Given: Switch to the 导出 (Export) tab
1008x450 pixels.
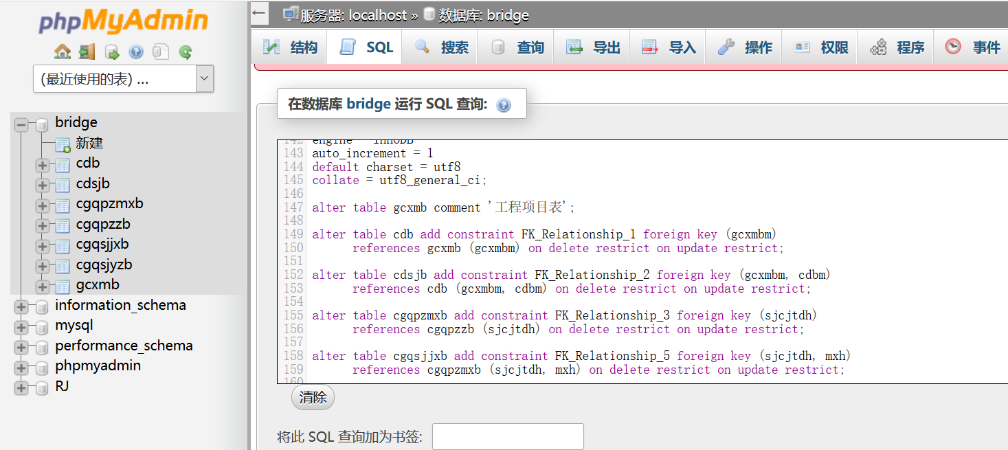Looking at the screenshot, I should tap(592, 47).
